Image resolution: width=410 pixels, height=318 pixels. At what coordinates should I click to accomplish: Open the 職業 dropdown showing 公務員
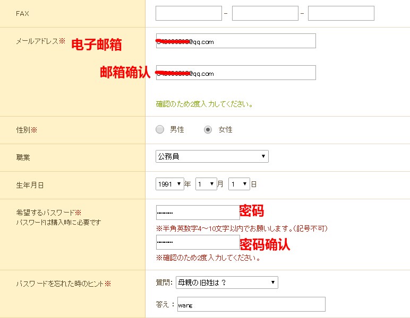coord(212,156)
